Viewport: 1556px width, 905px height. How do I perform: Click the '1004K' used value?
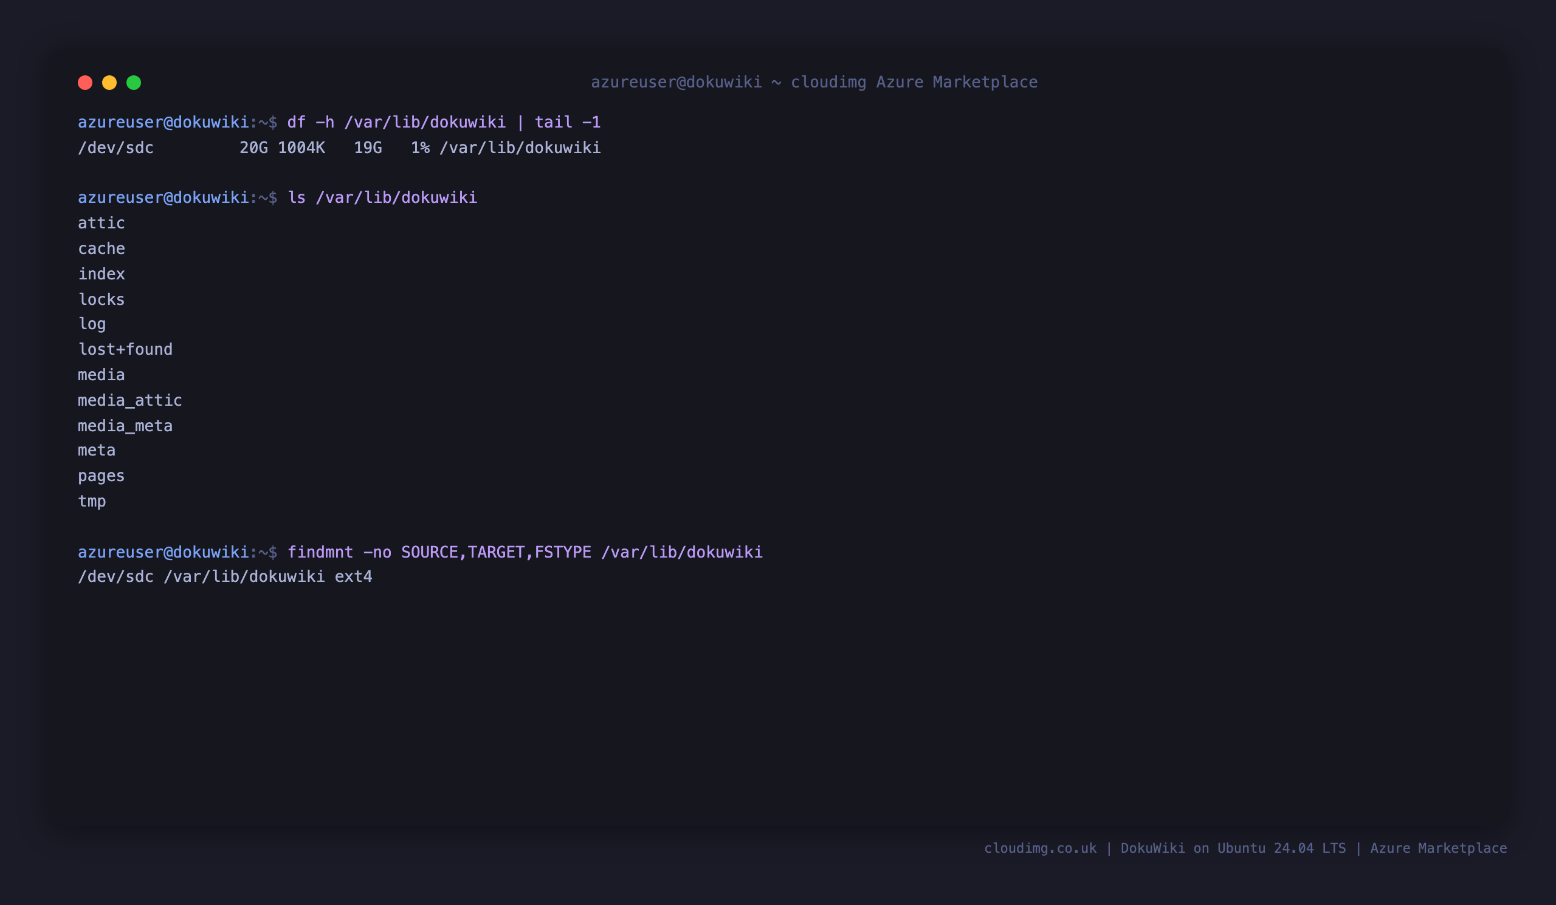pyautogui.click(x=301, y=148)
